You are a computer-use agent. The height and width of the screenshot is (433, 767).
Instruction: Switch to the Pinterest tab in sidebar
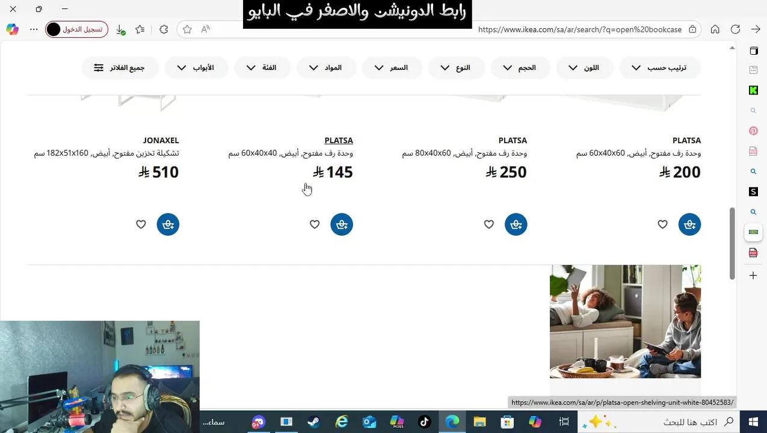(753, 131)
